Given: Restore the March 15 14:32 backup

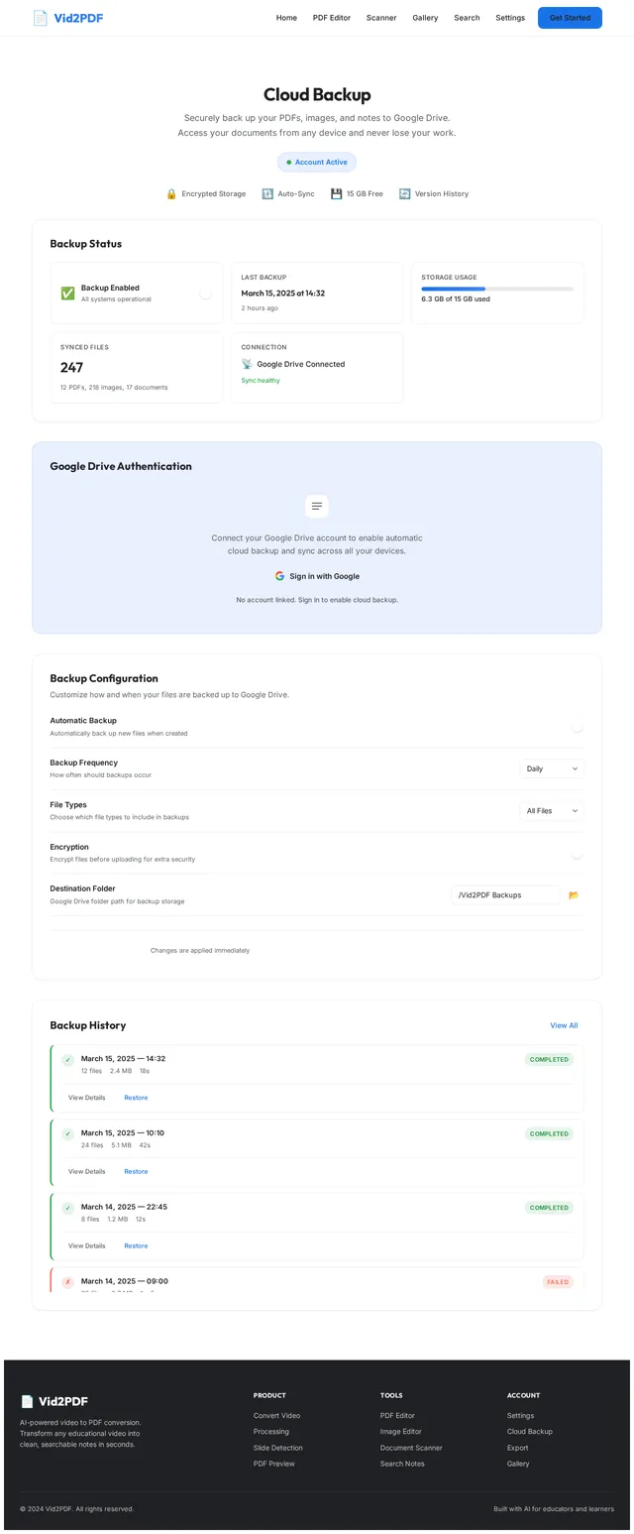Looking at the screenshot, I should point(136,1098).
